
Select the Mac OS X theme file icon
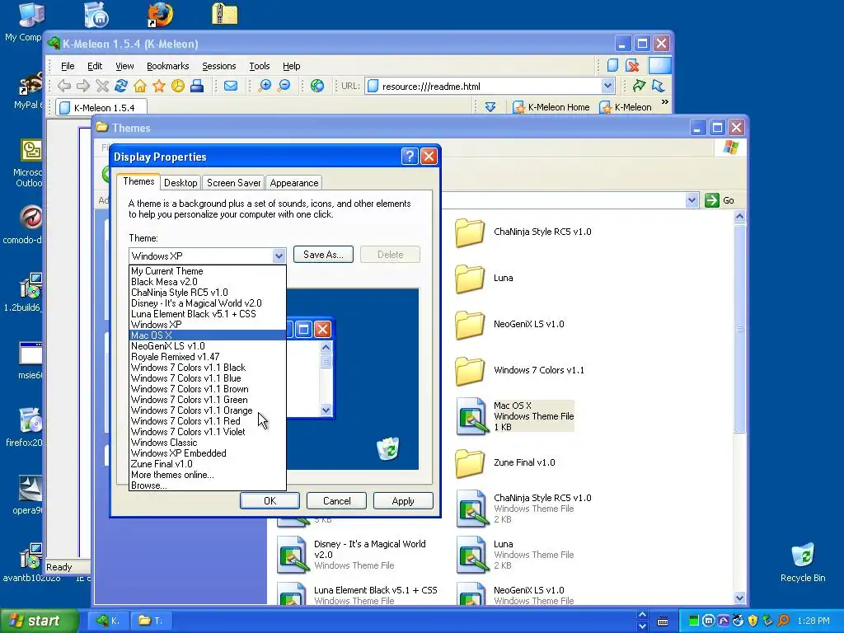471,416
